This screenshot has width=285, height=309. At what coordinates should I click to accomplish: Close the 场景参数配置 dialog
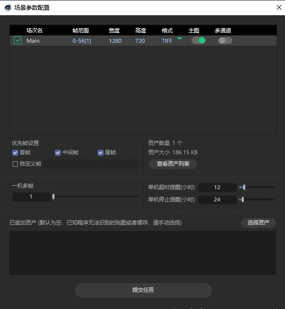[279, 7]
